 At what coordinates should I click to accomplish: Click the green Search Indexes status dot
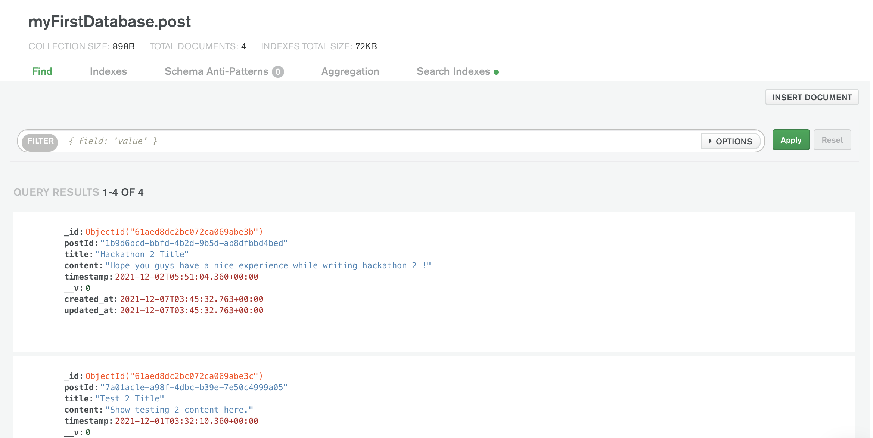point(497,72)
